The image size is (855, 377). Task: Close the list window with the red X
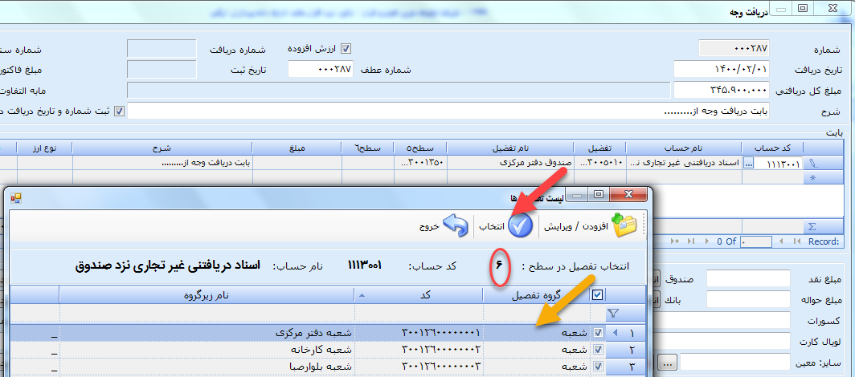[x=628, y=194]
